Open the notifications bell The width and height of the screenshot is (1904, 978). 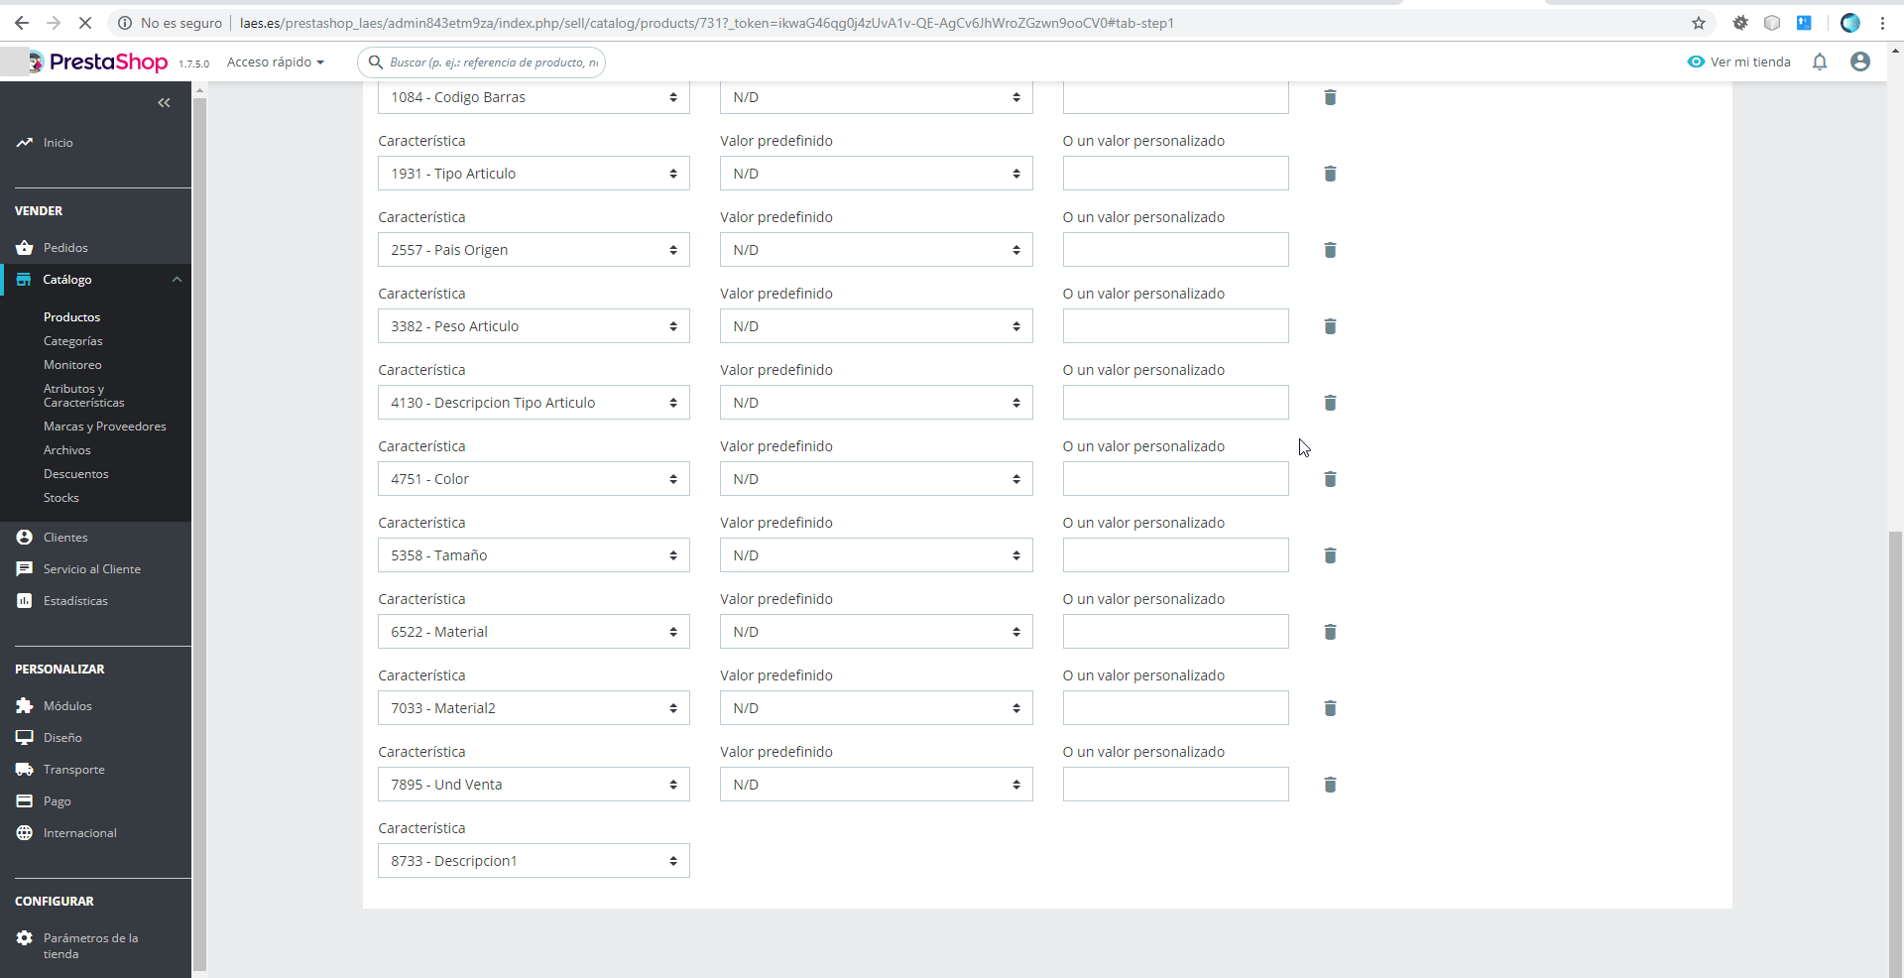pyautogui.click(x=1821, y=61)
